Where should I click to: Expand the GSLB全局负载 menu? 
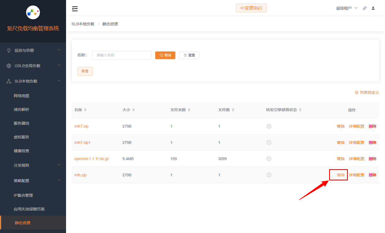coord(33,66)
